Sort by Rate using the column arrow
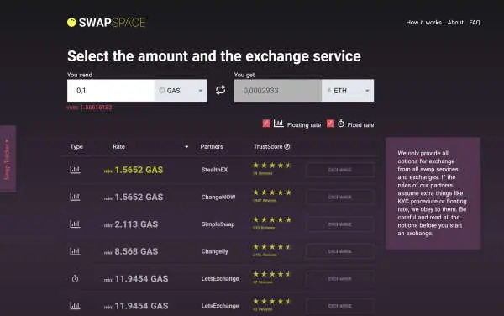This screenshot has width=504, height=316. 186,147
